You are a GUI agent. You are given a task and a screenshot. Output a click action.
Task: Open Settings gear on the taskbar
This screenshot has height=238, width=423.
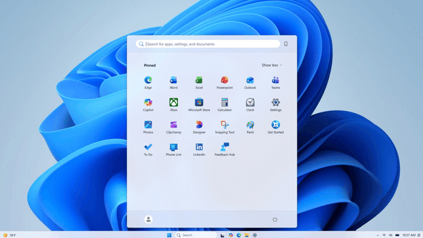tap(255, 235)
